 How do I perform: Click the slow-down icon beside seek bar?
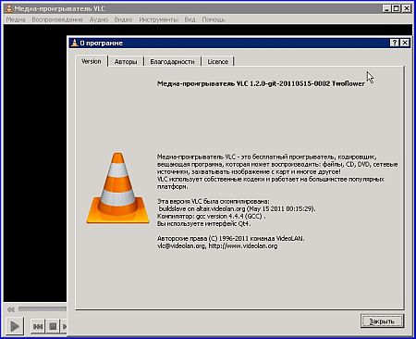(11, 309)
